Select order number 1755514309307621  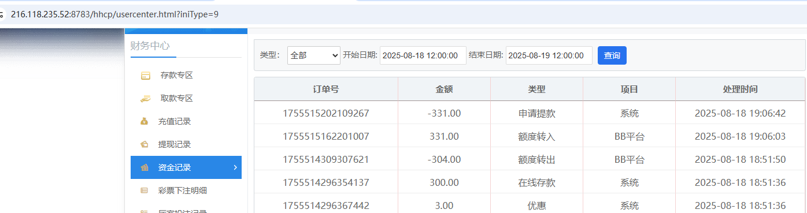pyautogui.click(x=326, y=159)
